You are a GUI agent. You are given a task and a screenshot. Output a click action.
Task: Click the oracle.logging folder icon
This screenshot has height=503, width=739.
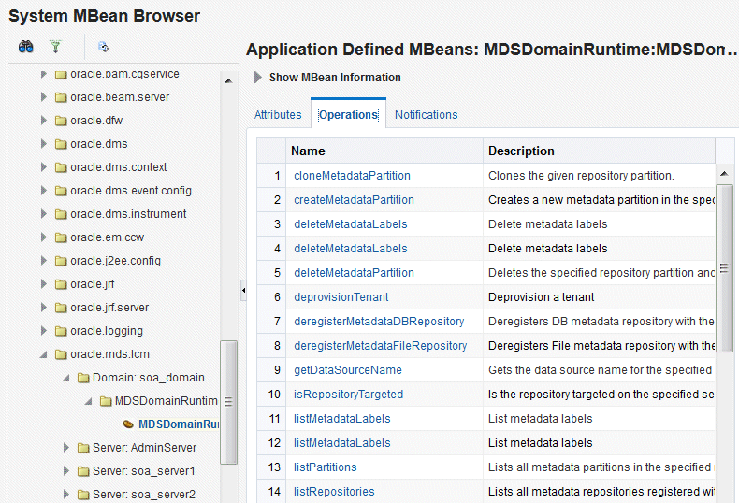61,331
